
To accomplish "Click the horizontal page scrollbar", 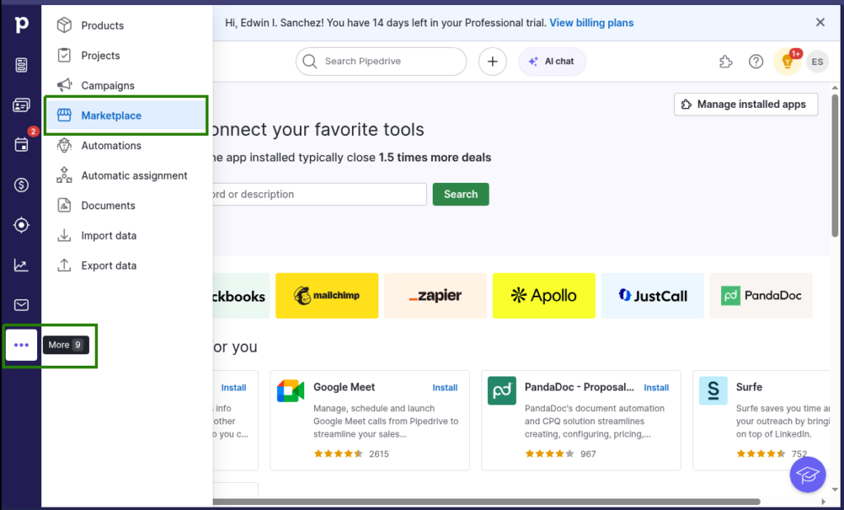I will click(486, 502).
